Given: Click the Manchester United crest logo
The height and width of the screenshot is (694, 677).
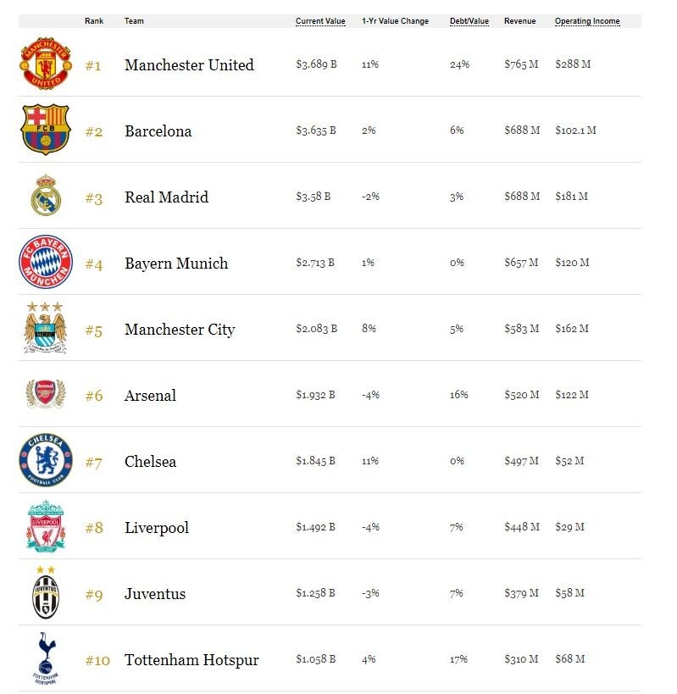Looking at the screenshot, I should [x=46, y=64].
